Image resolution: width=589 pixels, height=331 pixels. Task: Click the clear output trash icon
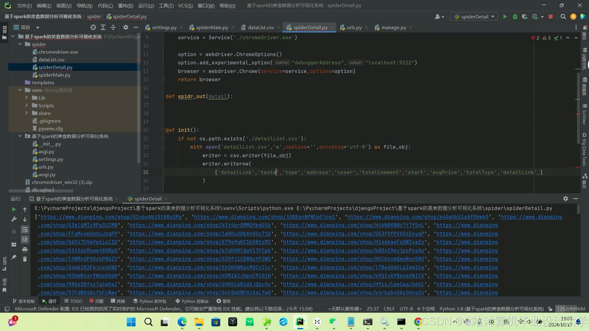pyautogui.click(x=25, y=259)
